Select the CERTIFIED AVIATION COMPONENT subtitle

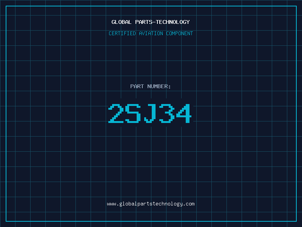[151, 33]
